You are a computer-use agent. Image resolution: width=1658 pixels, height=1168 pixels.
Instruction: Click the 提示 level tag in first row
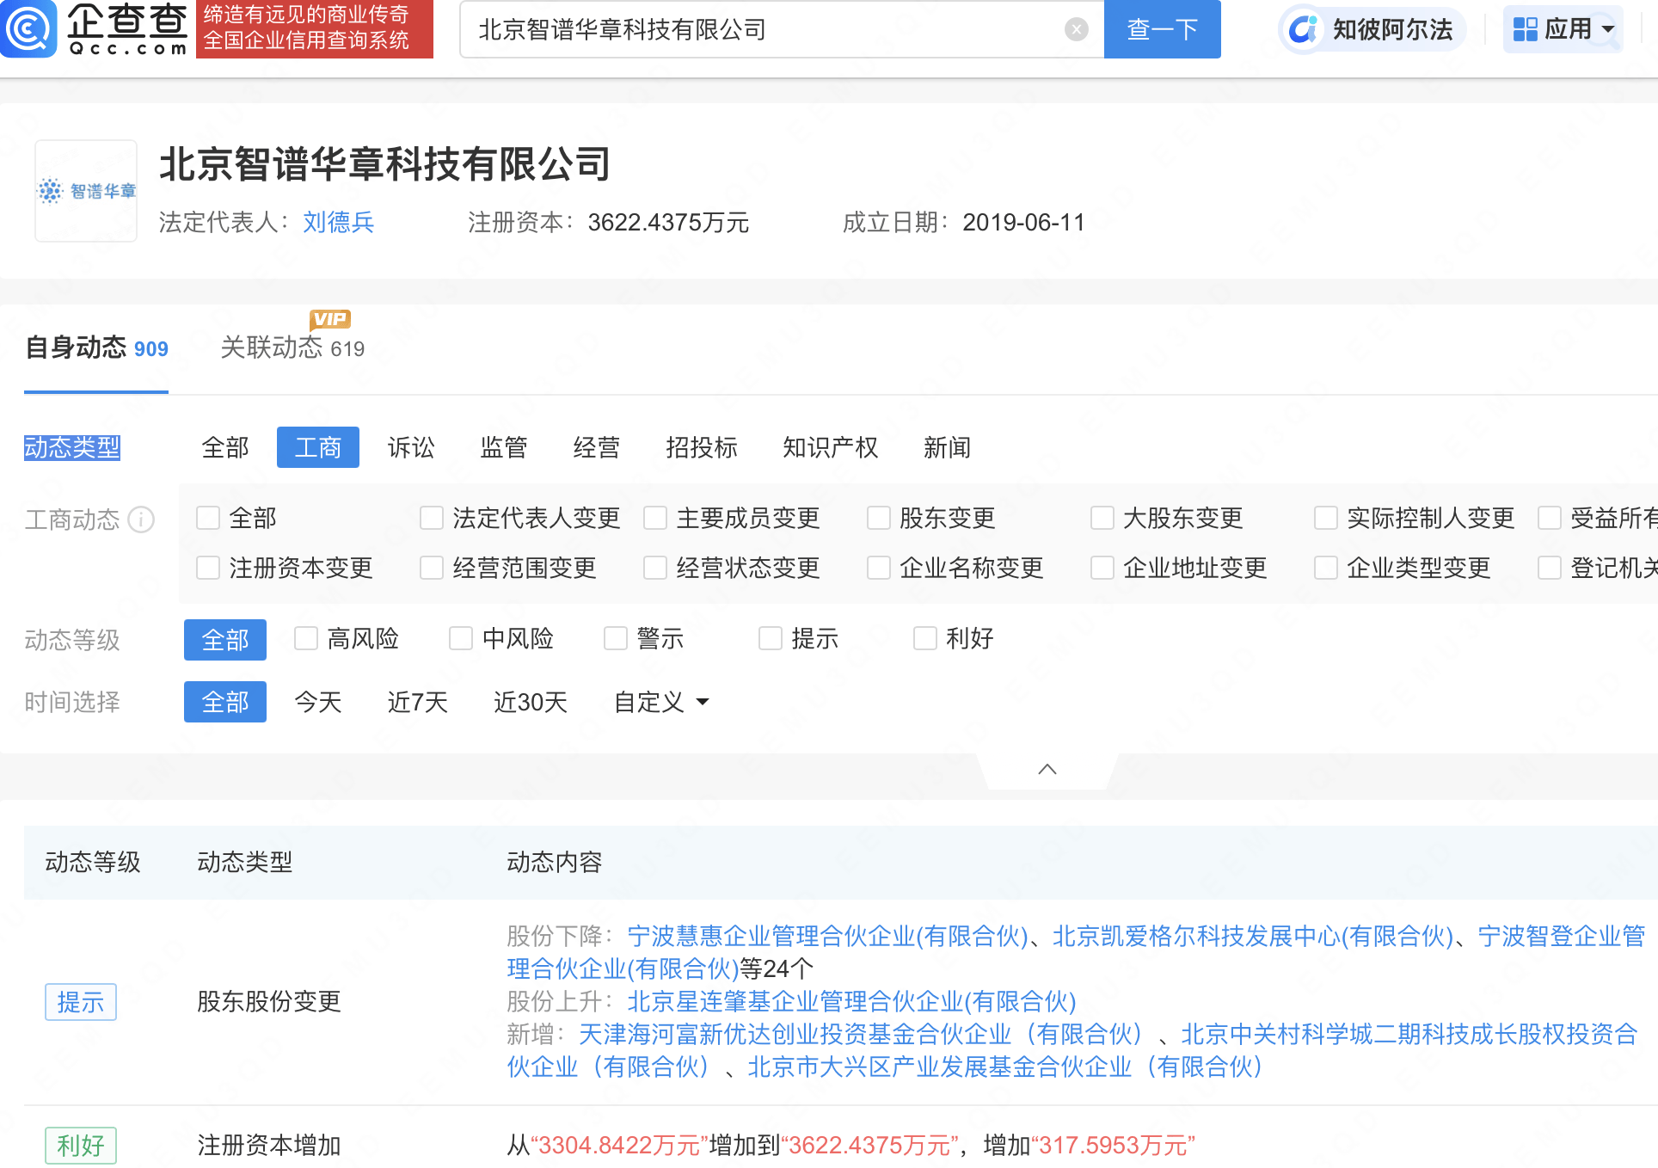[x=81, y=1002]
